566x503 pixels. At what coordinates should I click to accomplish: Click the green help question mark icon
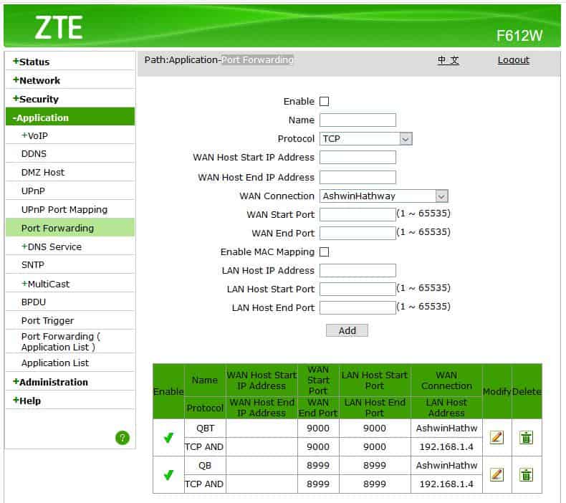point(123,438)
